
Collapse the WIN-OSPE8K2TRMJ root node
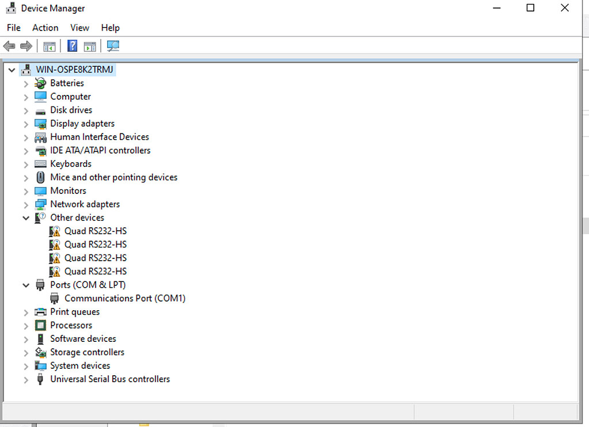click(x=12, y=70)
